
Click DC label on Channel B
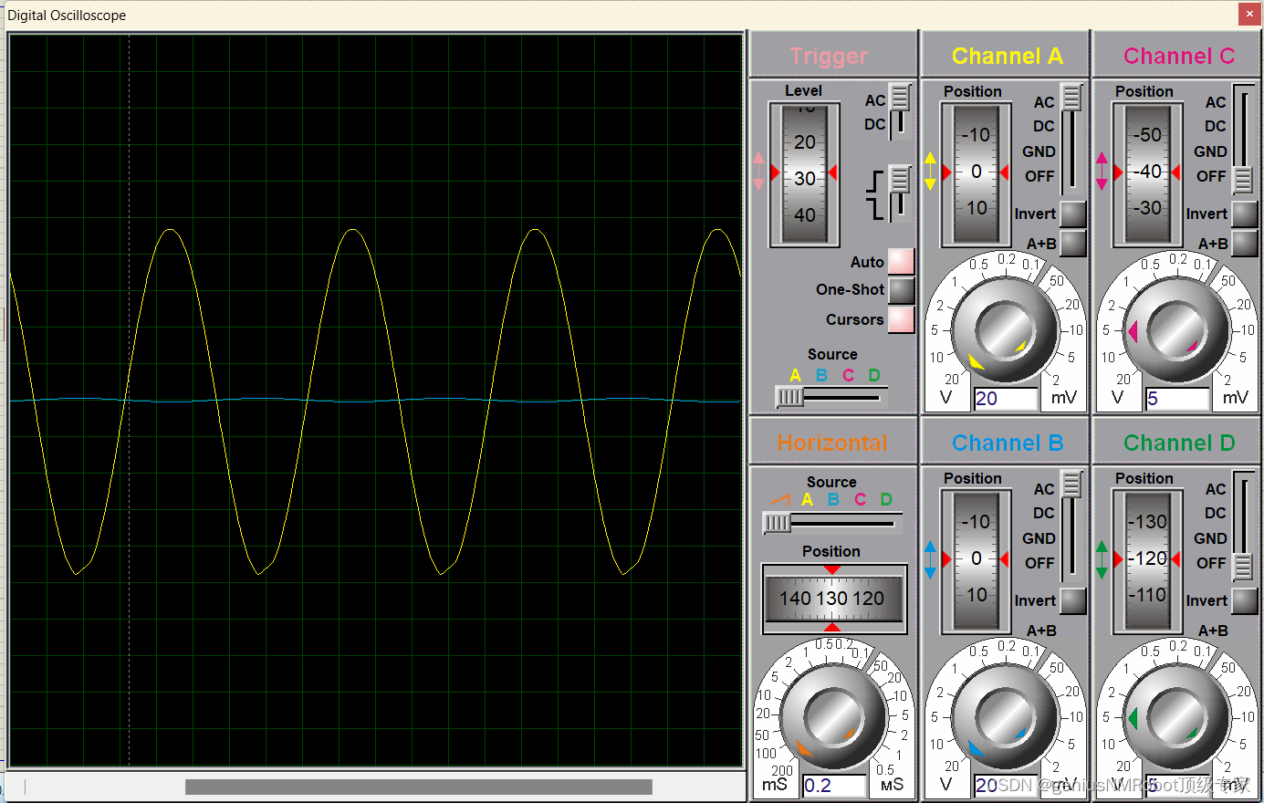pyautogui.click(x=1044, y=513)
